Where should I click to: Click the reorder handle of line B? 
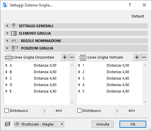(6, 72)
